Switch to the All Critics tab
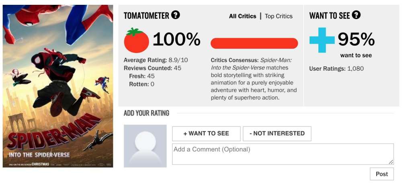This screenshot has width=402, height=183. pyautogui.click(x=242, y=16)
